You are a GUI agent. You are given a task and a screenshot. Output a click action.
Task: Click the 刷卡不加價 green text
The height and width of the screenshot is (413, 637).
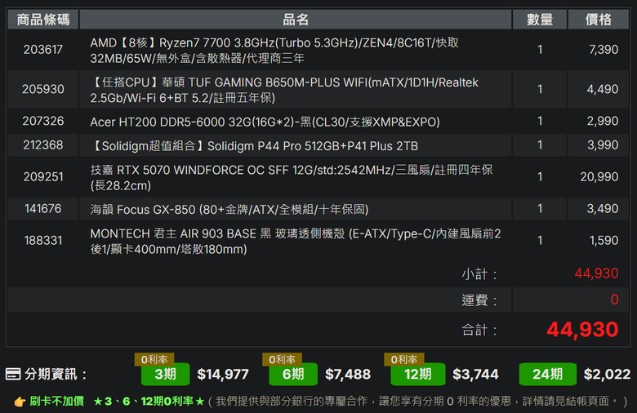pyautogui.click(x=57, y=402)
